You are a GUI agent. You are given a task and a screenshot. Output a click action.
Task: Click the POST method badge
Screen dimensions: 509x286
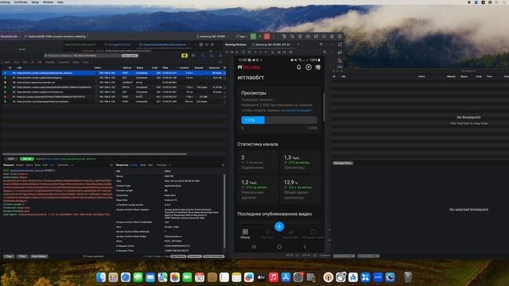(11, 159)
